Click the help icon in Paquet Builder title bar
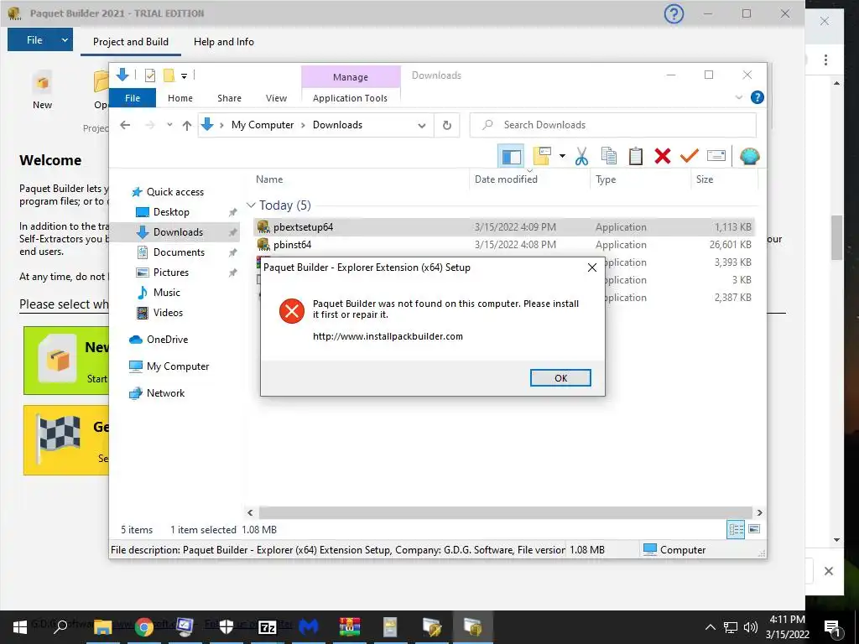 (x=674, y=13)
